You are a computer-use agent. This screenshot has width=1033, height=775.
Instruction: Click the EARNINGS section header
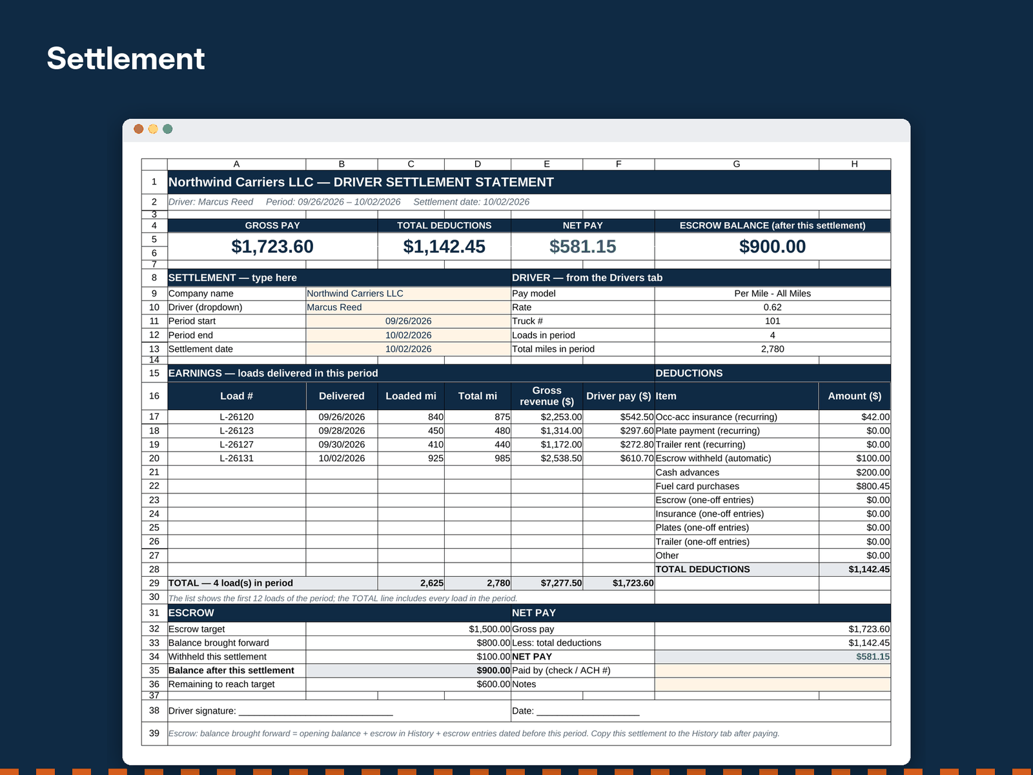(x=411, y=373)
